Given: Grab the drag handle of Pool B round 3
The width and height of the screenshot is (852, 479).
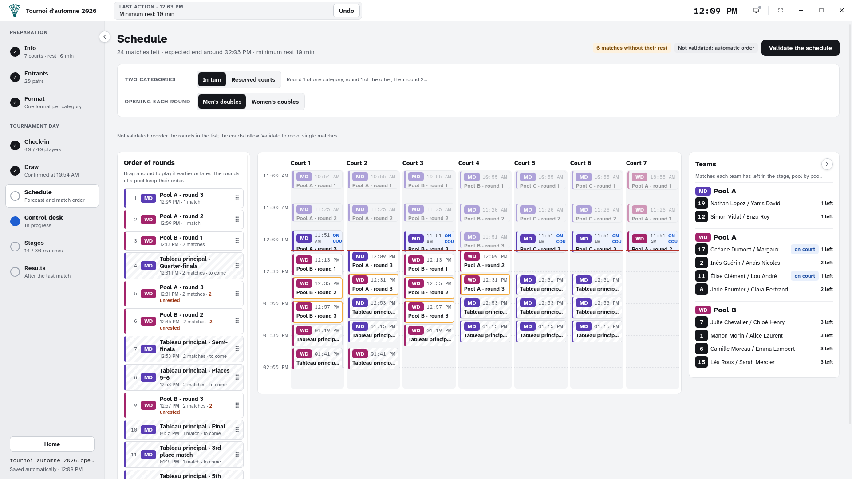Looking at the screenshot, I should (237, 405).
